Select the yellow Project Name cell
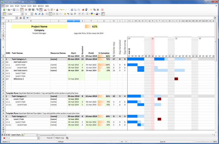Image resolution: width=219 pixels, height=144 pixels. [x=39, y=26]
